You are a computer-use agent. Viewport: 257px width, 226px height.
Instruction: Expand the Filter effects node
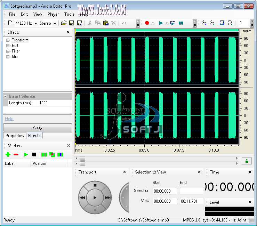click(8, 51)
